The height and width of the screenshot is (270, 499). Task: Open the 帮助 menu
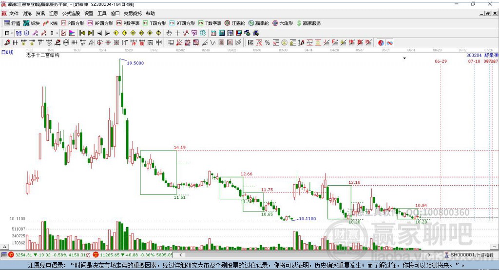[x=150, y=13]
